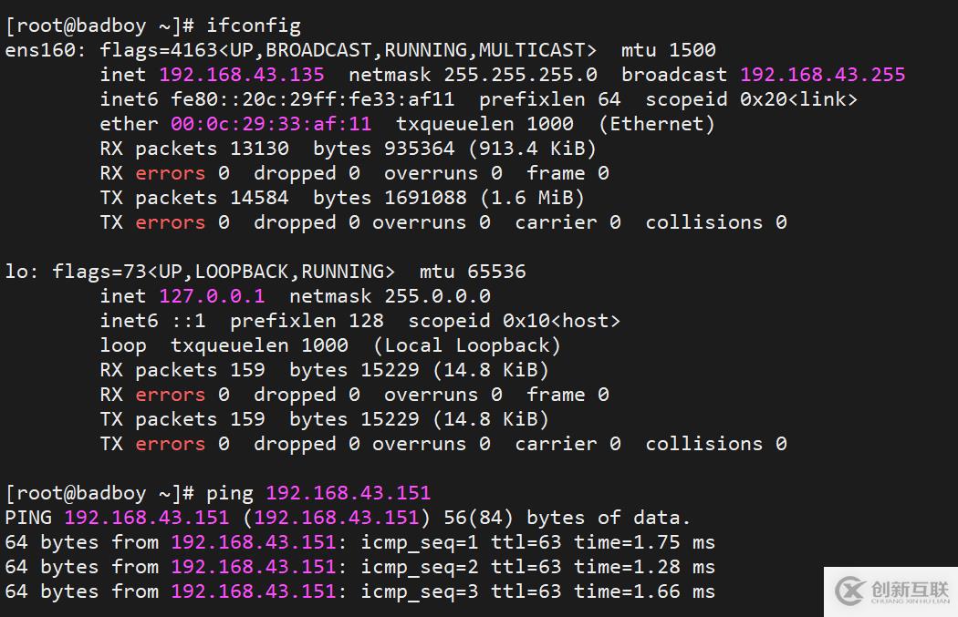This screenshot has height=617, width=958.
Task: Click the ifconfig command on the first prompt
Action: point(254,26)
